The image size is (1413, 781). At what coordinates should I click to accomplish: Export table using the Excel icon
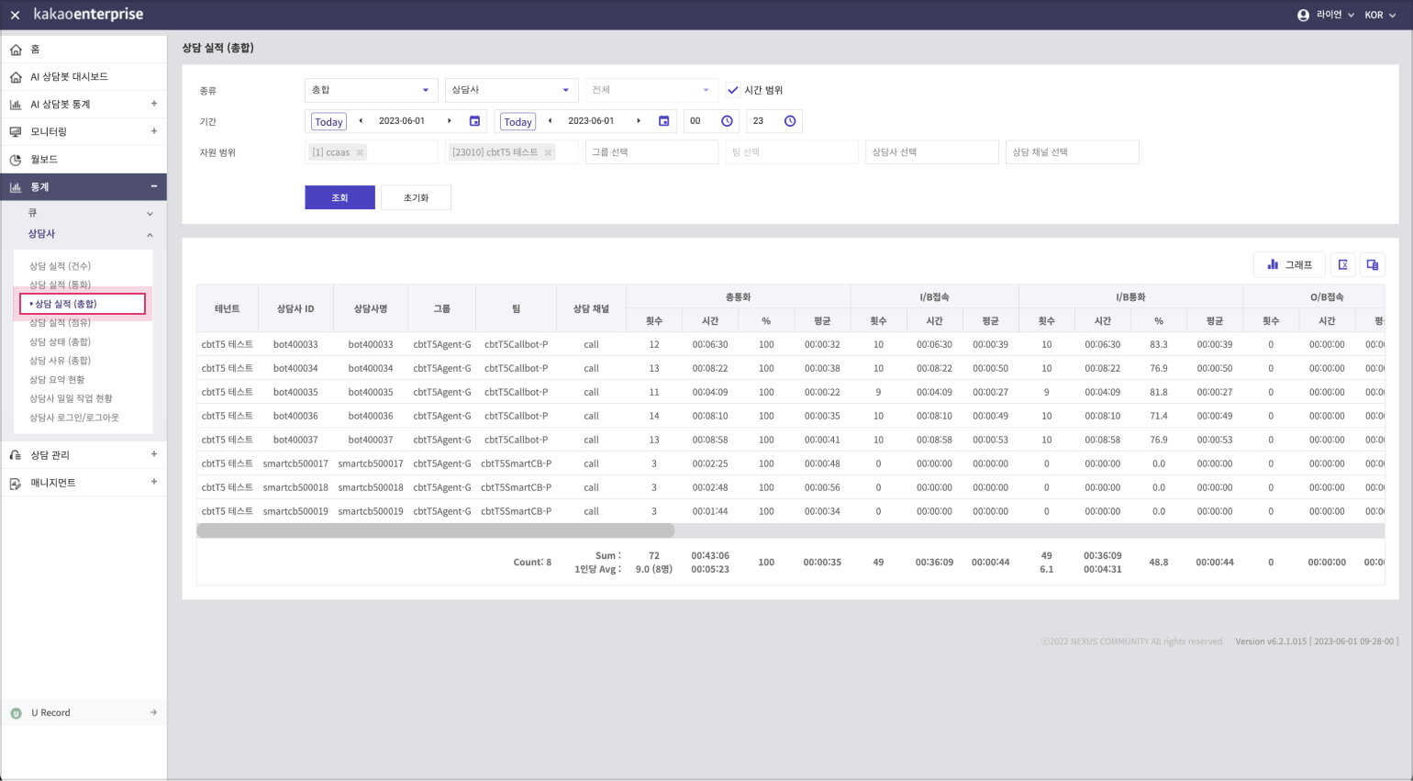1342,264
